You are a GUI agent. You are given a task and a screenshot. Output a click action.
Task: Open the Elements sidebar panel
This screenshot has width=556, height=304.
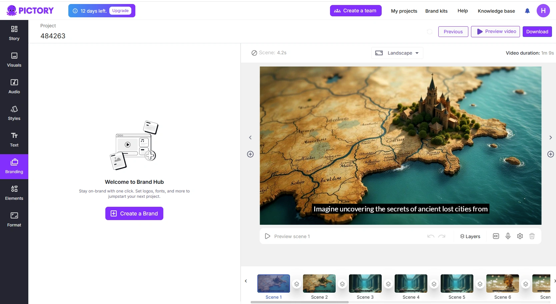coord(14,193)
